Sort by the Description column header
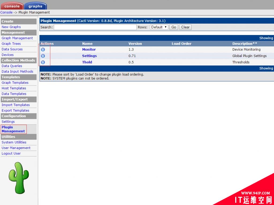The width and height of the screenshot is (274, 205). tap(245, 44)
